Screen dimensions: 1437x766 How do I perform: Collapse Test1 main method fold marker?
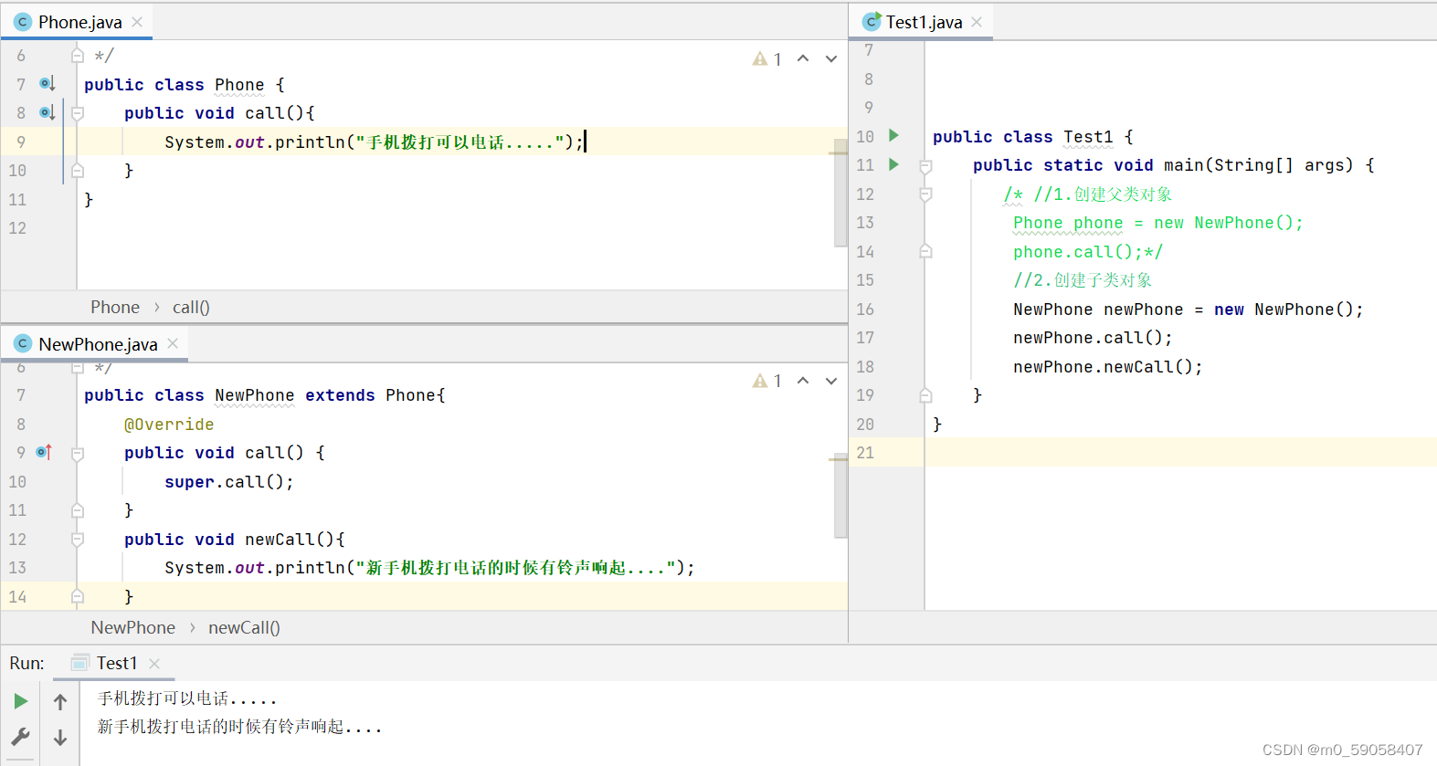coord(925,165)
